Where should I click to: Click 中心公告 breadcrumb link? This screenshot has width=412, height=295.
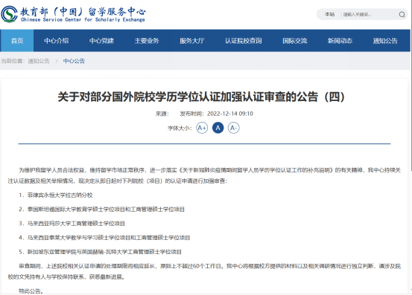point(74,61)
